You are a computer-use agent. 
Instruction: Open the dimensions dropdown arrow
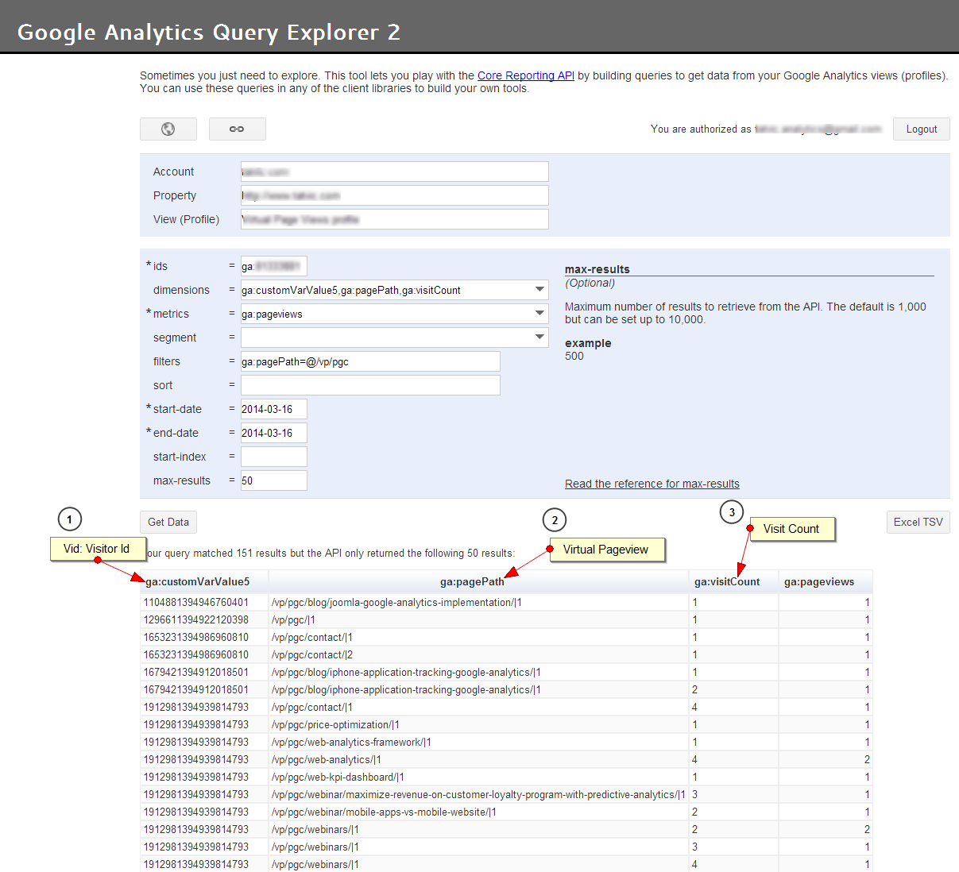(x=539, y=290)
